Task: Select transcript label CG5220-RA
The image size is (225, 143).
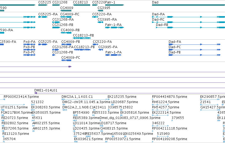Action: [x=102, y=14]
